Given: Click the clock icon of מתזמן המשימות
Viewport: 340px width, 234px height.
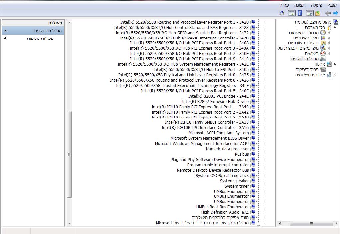Looking at the screenshot, I should coord(323,33).
